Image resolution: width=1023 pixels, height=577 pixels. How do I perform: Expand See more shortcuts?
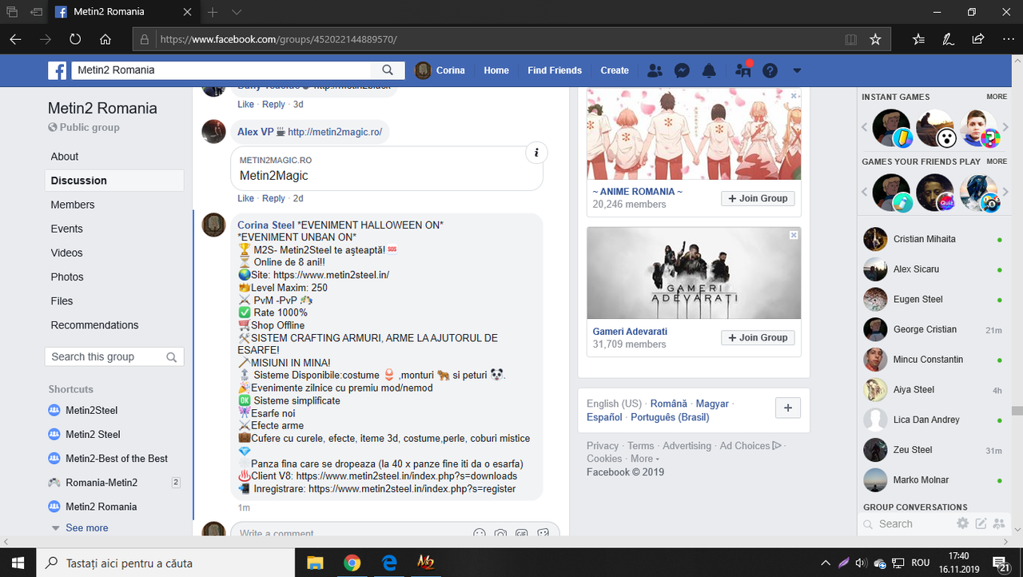(x=86, y=527)
